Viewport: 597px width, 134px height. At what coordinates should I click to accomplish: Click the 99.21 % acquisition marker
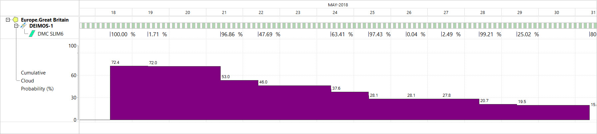490,34
